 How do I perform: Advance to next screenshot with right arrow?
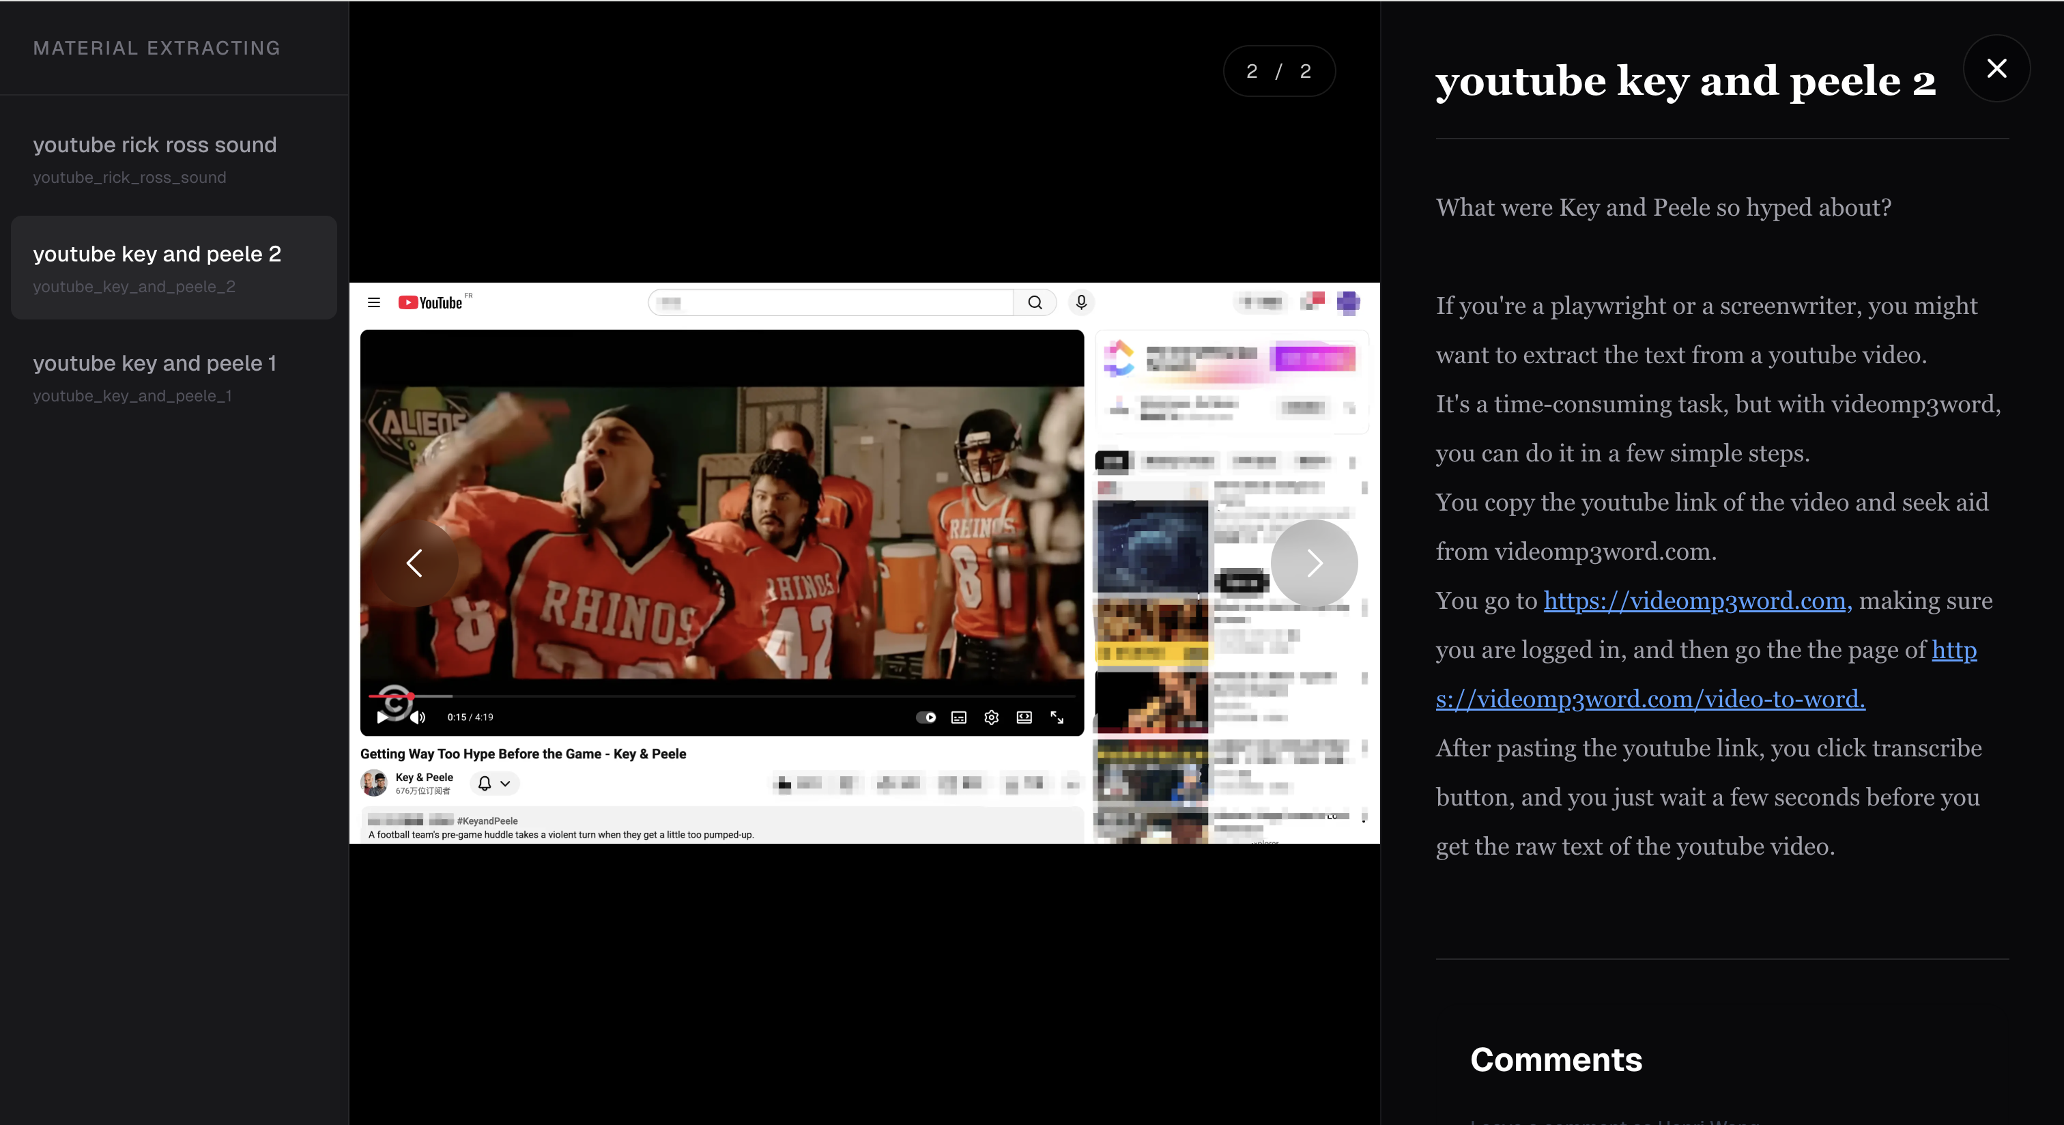1314,563
